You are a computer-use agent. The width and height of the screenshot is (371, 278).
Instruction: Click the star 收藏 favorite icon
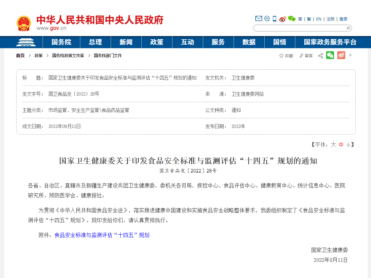coord(281,56)
